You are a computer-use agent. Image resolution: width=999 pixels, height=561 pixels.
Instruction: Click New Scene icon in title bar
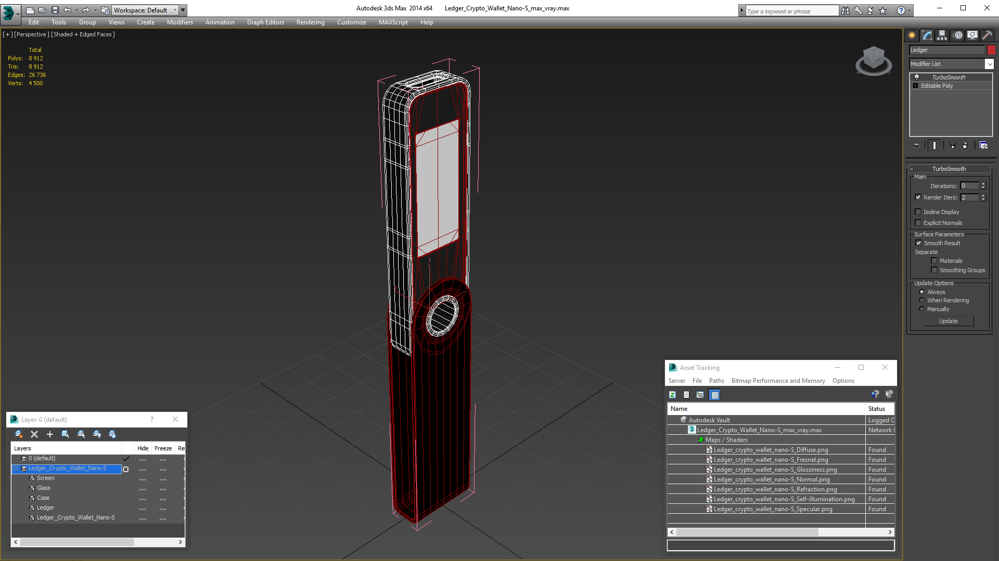(x=30, y=10)
